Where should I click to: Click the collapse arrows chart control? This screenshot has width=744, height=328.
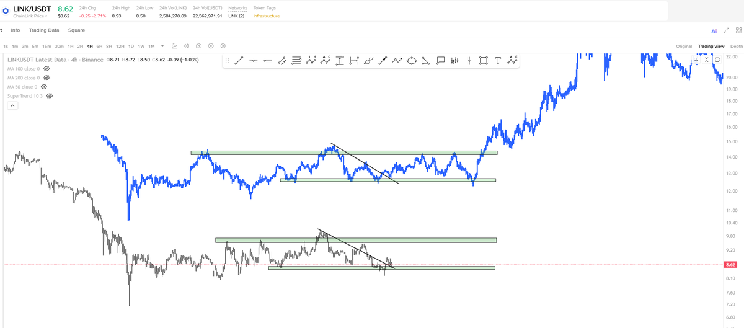[707, 60]
